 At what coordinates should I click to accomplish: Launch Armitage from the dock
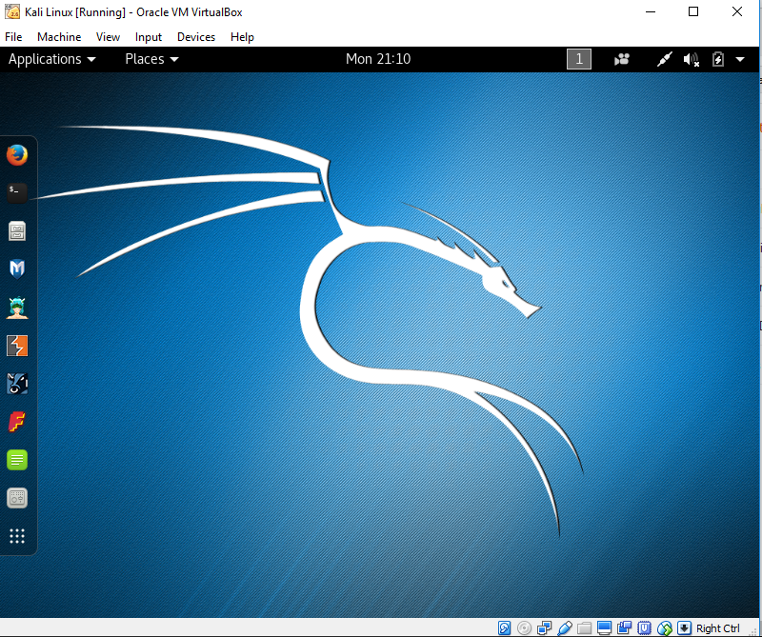17,308
